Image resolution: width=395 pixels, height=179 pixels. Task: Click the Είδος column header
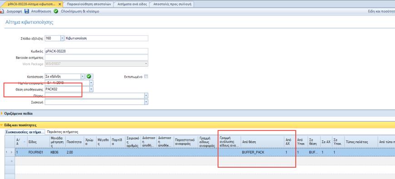(38, 142)
